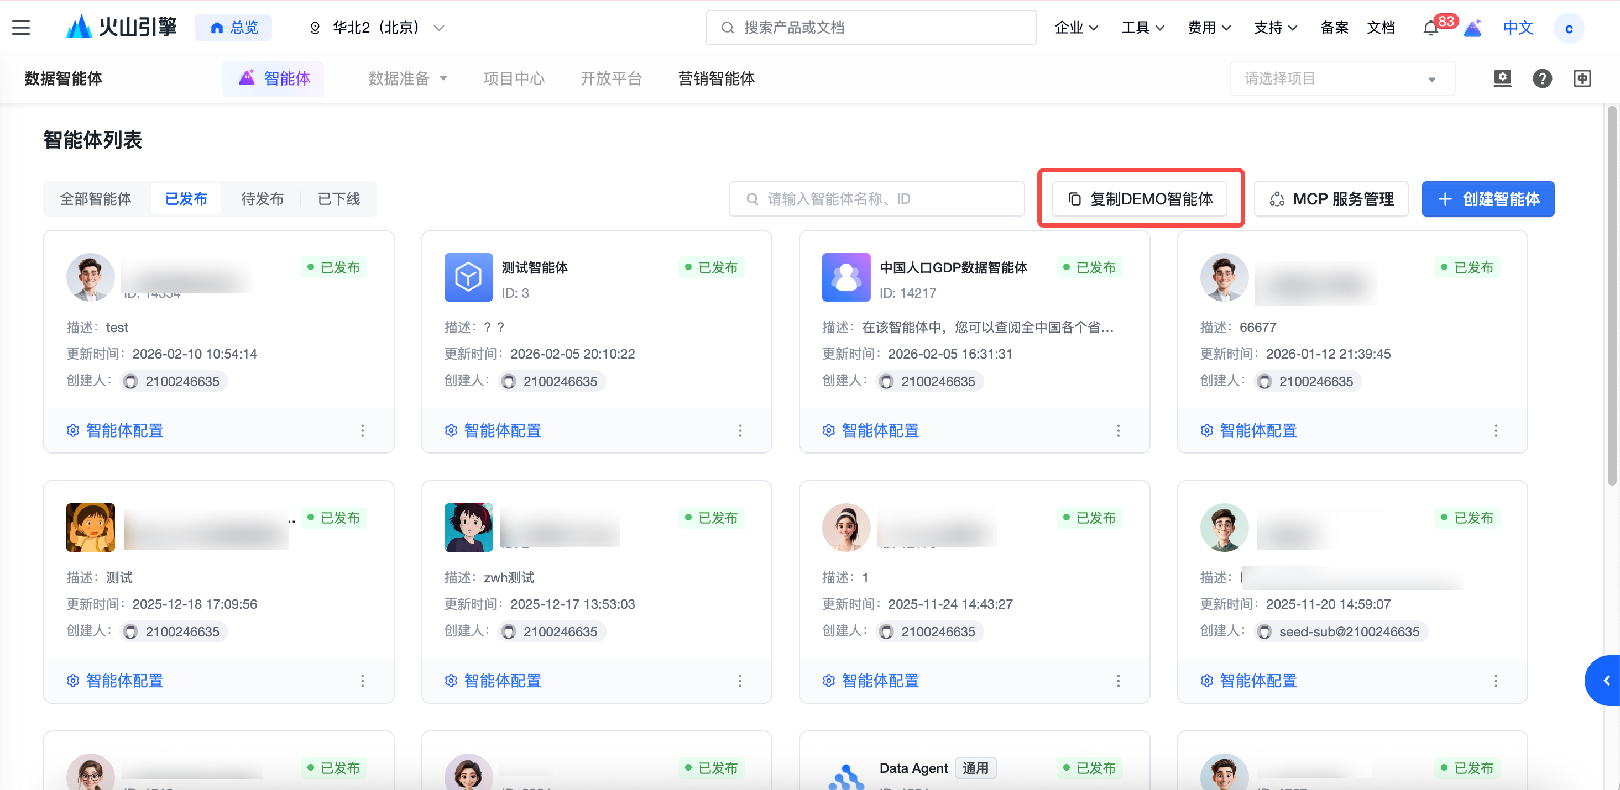Click the 创建智能体 button
The image size is (1620, 790).
(x=1487, y=199)
